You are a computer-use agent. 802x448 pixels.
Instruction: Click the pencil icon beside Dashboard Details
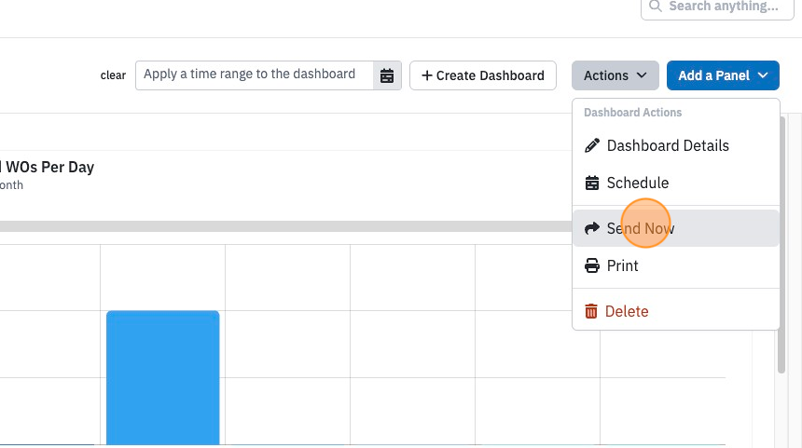click(592, 145)
